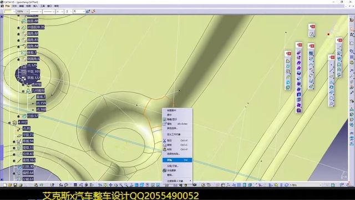The image size is (355, 200).
Task: Click the Zoom Out magnifier icon
Action: coord(126,185)
